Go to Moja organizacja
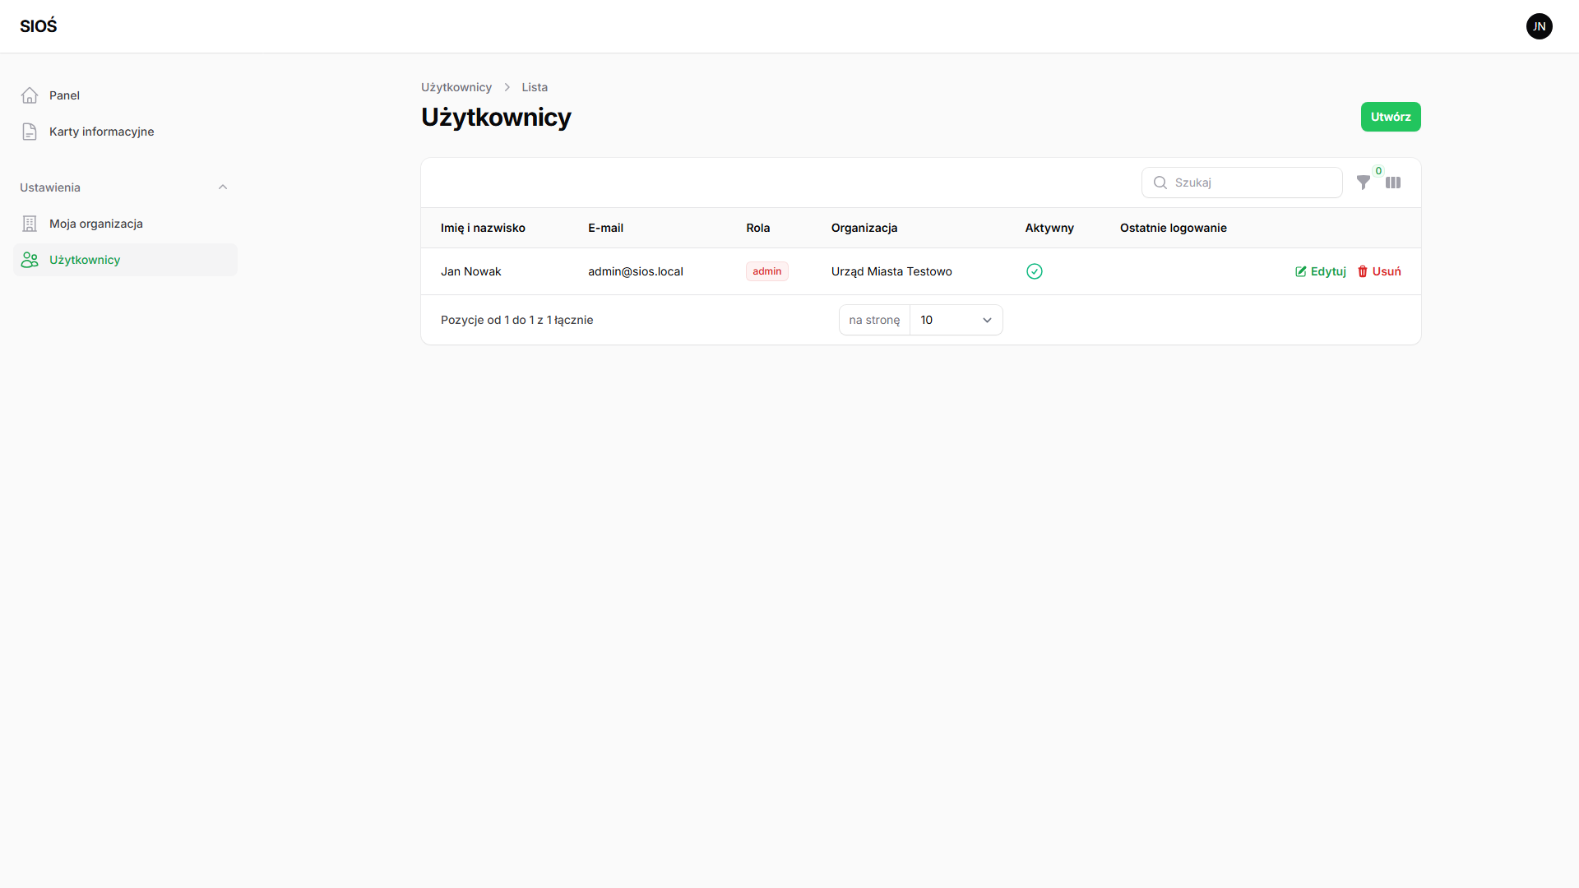1579x888 pixels. pyautogui.click(x=125, y=224)
